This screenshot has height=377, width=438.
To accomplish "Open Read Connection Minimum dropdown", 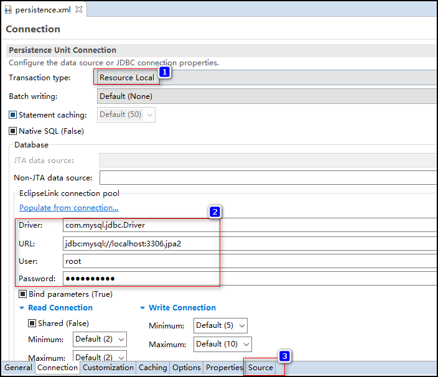I will coord(100,339).
